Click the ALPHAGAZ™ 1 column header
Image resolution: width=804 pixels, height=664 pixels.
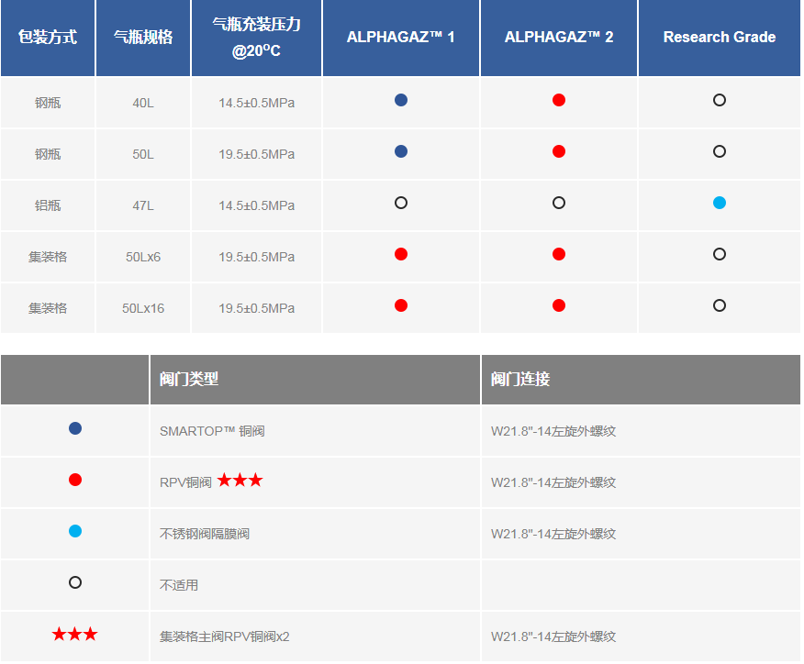point(401,38)
